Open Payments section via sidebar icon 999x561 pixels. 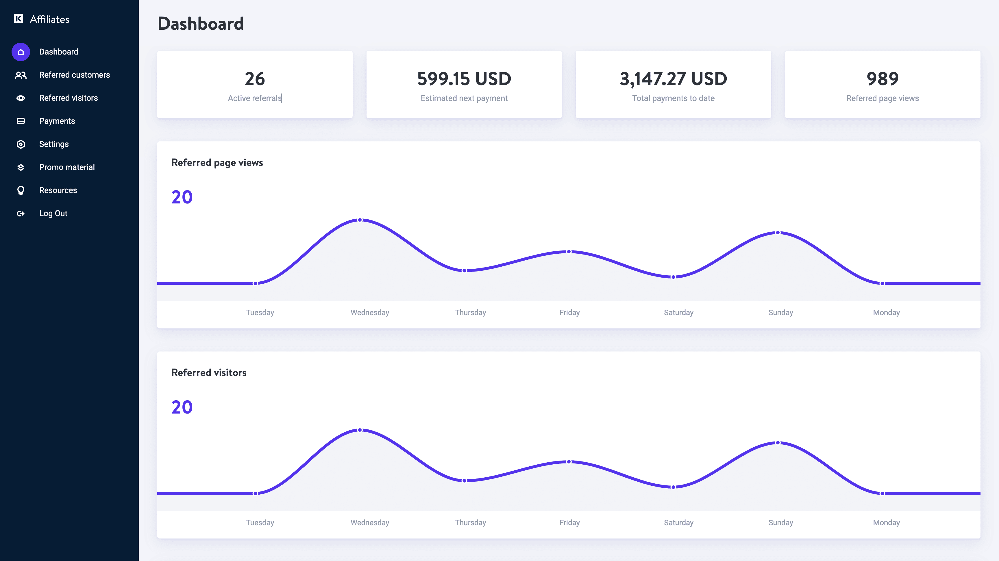[x=21, y=121]
